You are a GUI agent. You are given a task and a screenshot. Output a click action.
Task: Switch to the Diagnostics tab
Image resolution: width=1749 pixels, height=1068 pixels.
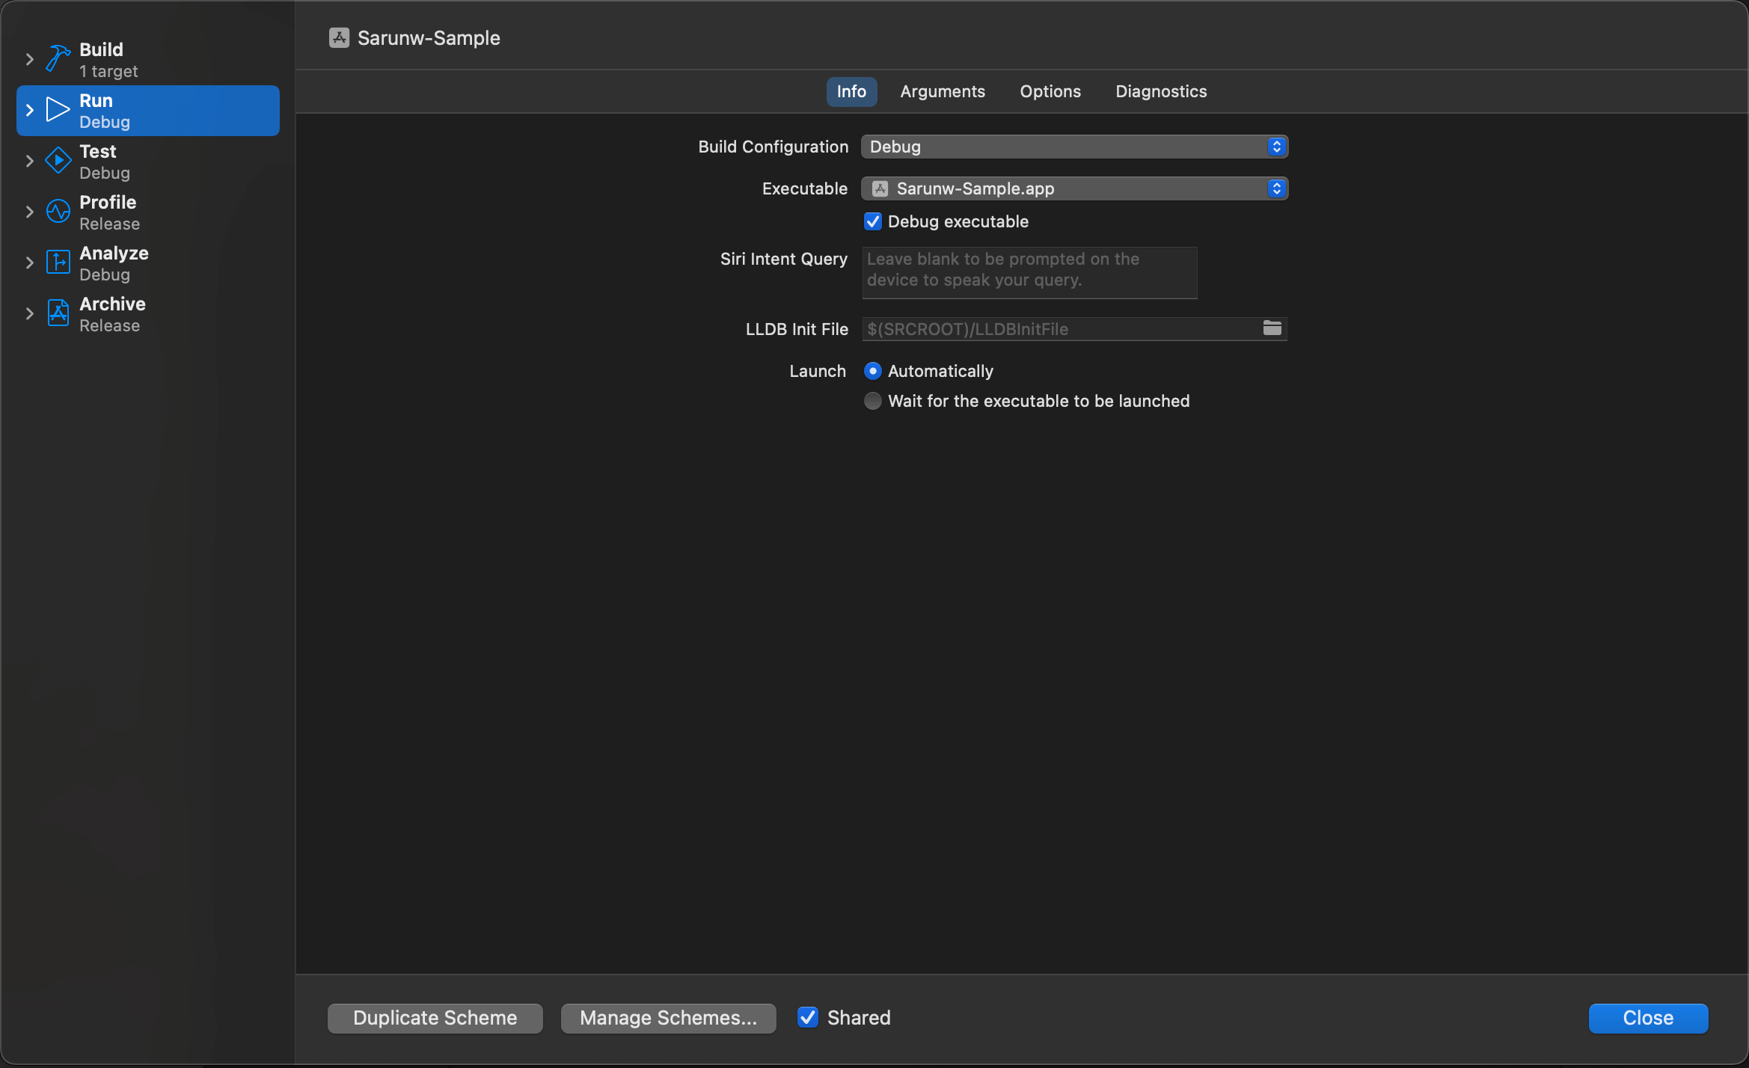click(x=1160, y=90)
